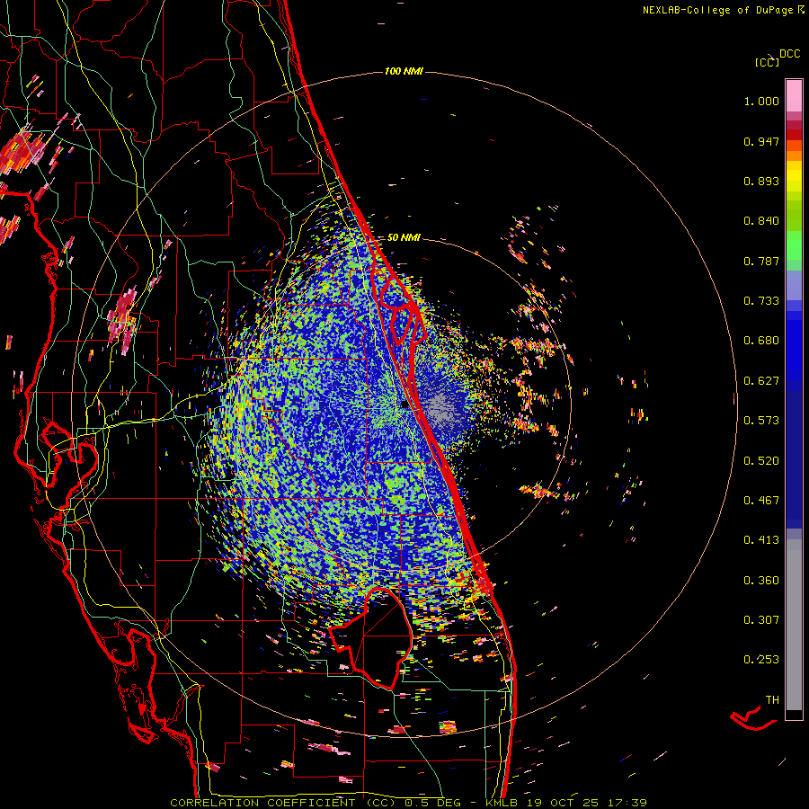Select the 0.840 color bar value

pyautogui.click(x=761, y=221)
